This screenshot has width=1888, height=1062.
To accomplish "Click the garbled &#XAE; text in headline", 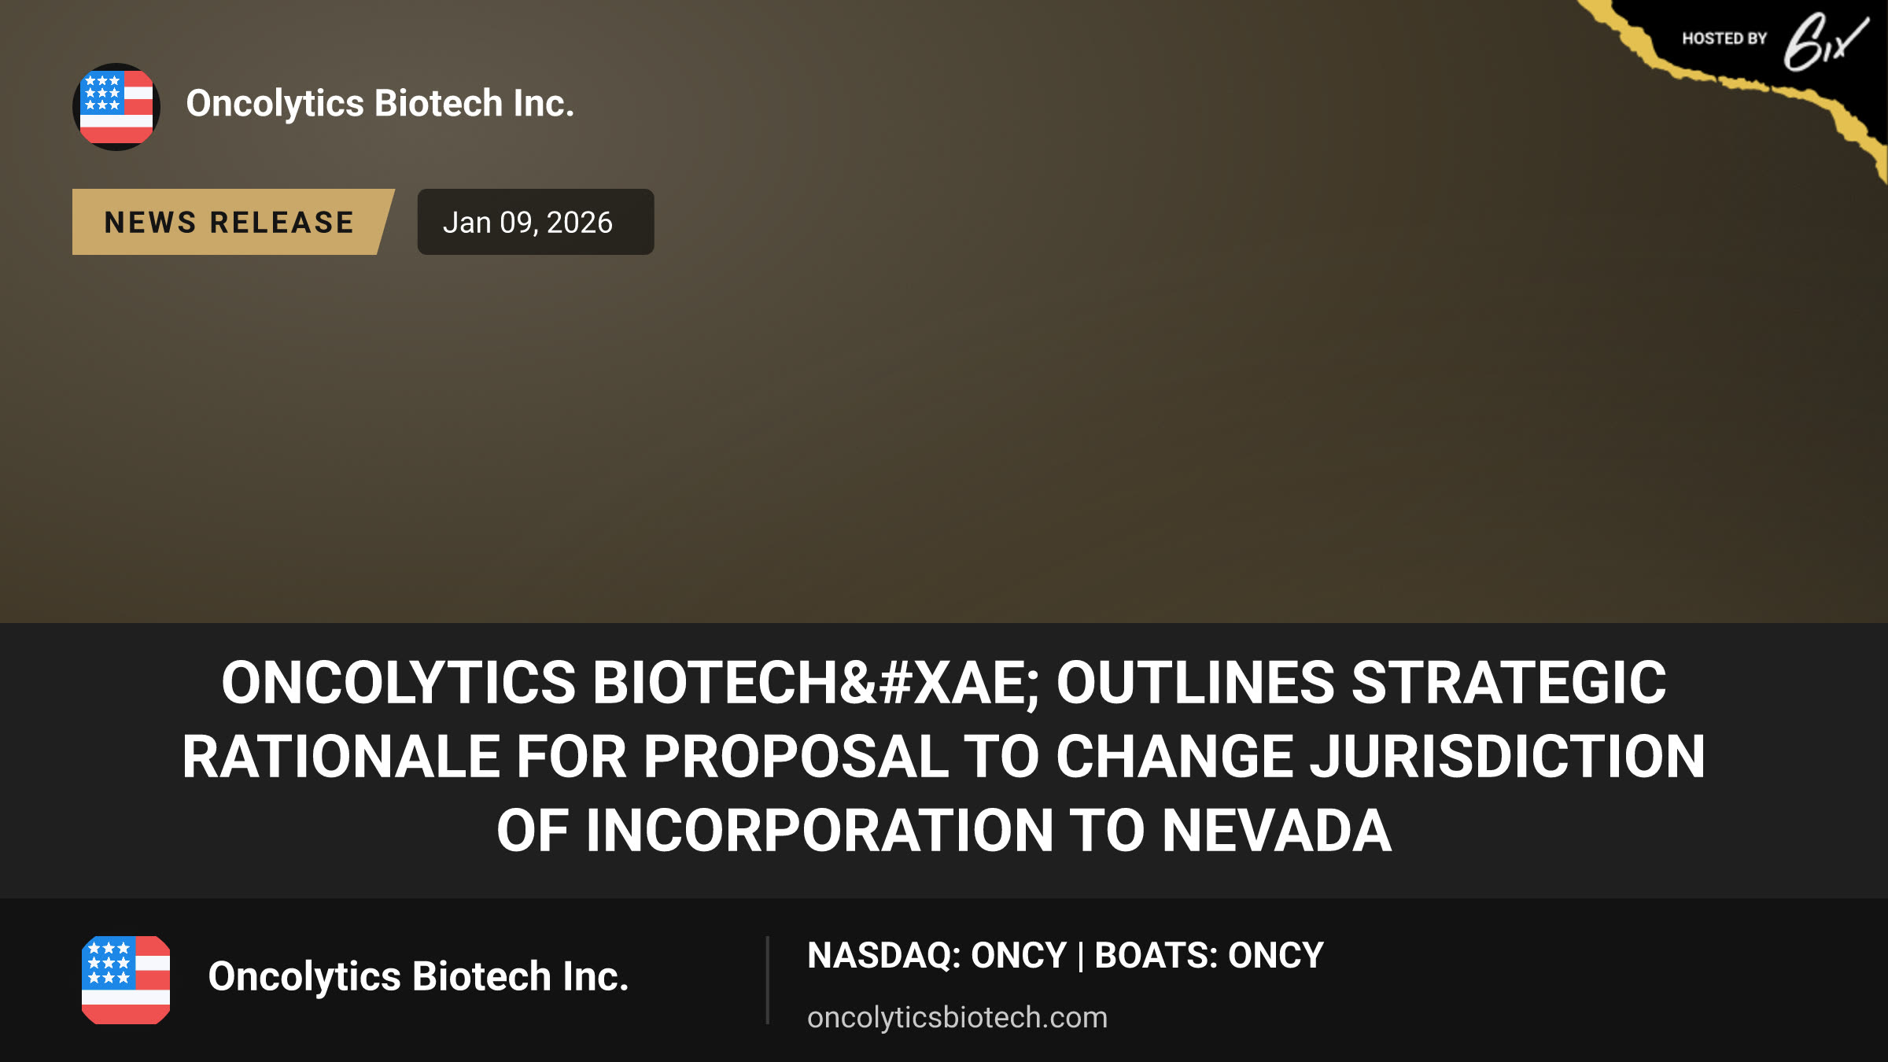I will [x=938, y=682].
